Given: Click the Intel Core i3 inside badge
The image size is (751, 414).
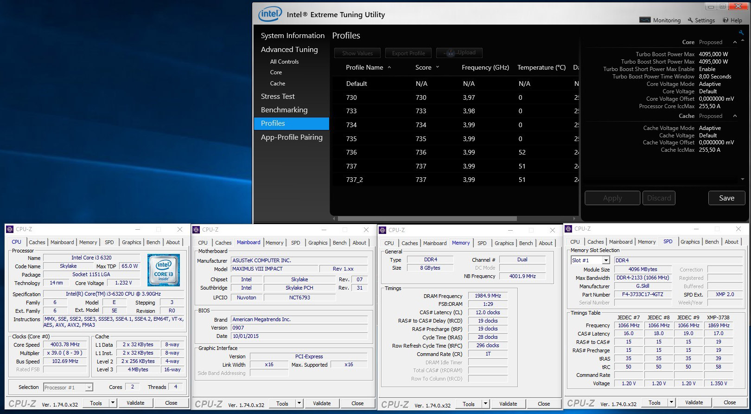Looking at the screenshot, I should pyautogui.click(x=164, y=270).
